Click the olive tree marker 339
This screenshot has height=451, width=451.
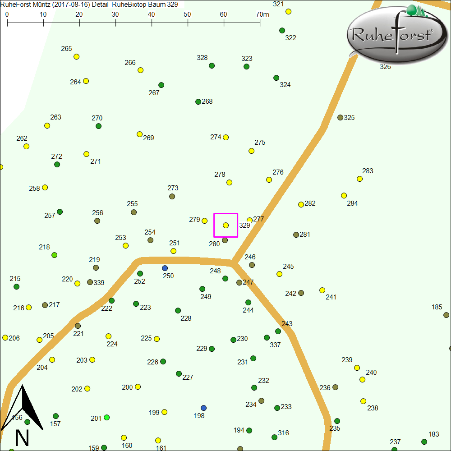[x=90, y=282]
